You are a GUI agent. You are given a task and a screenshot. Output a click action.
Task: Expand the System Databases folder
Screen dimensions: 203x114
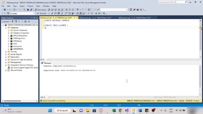(9, 30)
